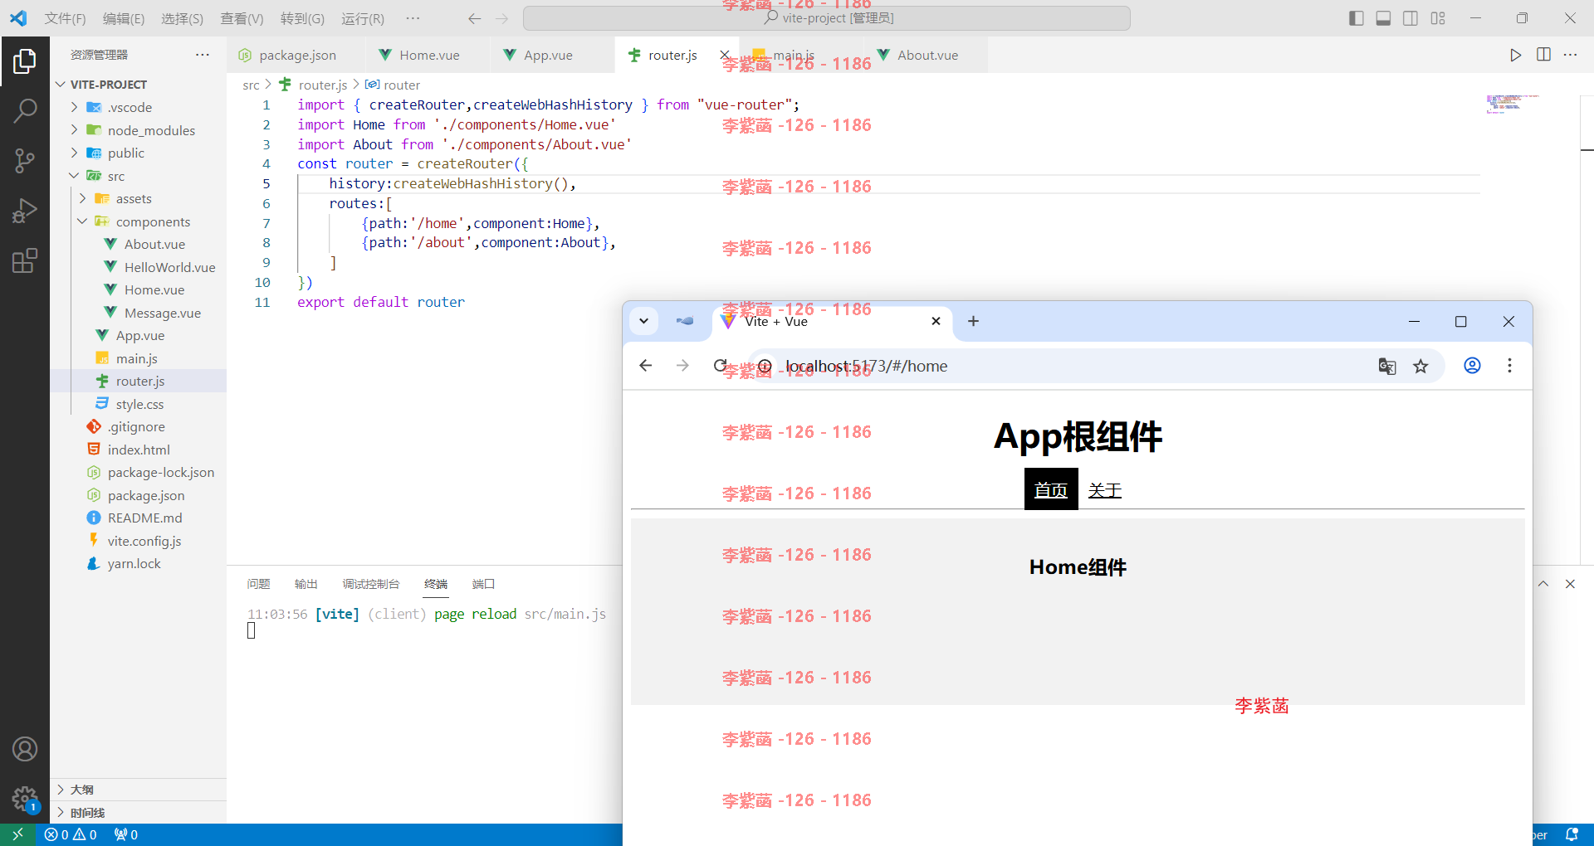Open the Accounts menu in activity bar
This screenshot has width=1594, height=846.
(x=25, y=749)
